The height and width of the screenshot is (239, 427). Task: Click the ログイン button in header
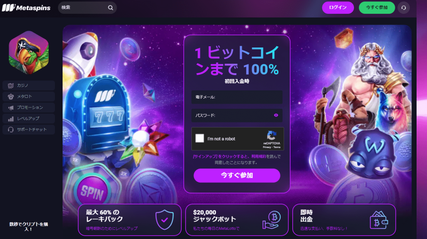(338, 7)
